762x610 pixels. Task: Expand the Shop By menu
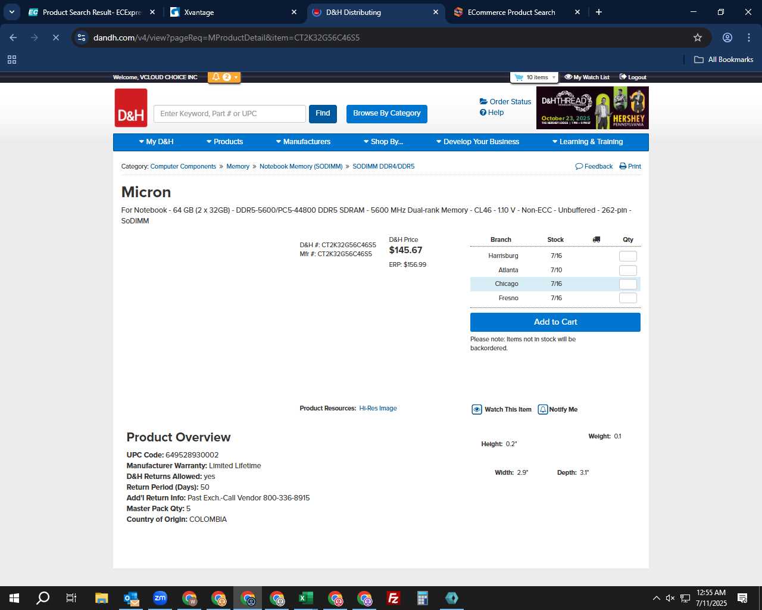383,142
